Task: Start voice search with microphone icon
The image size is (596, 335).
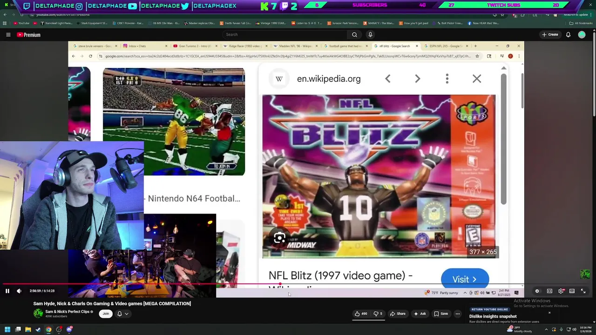Action: tap(370, 34)
